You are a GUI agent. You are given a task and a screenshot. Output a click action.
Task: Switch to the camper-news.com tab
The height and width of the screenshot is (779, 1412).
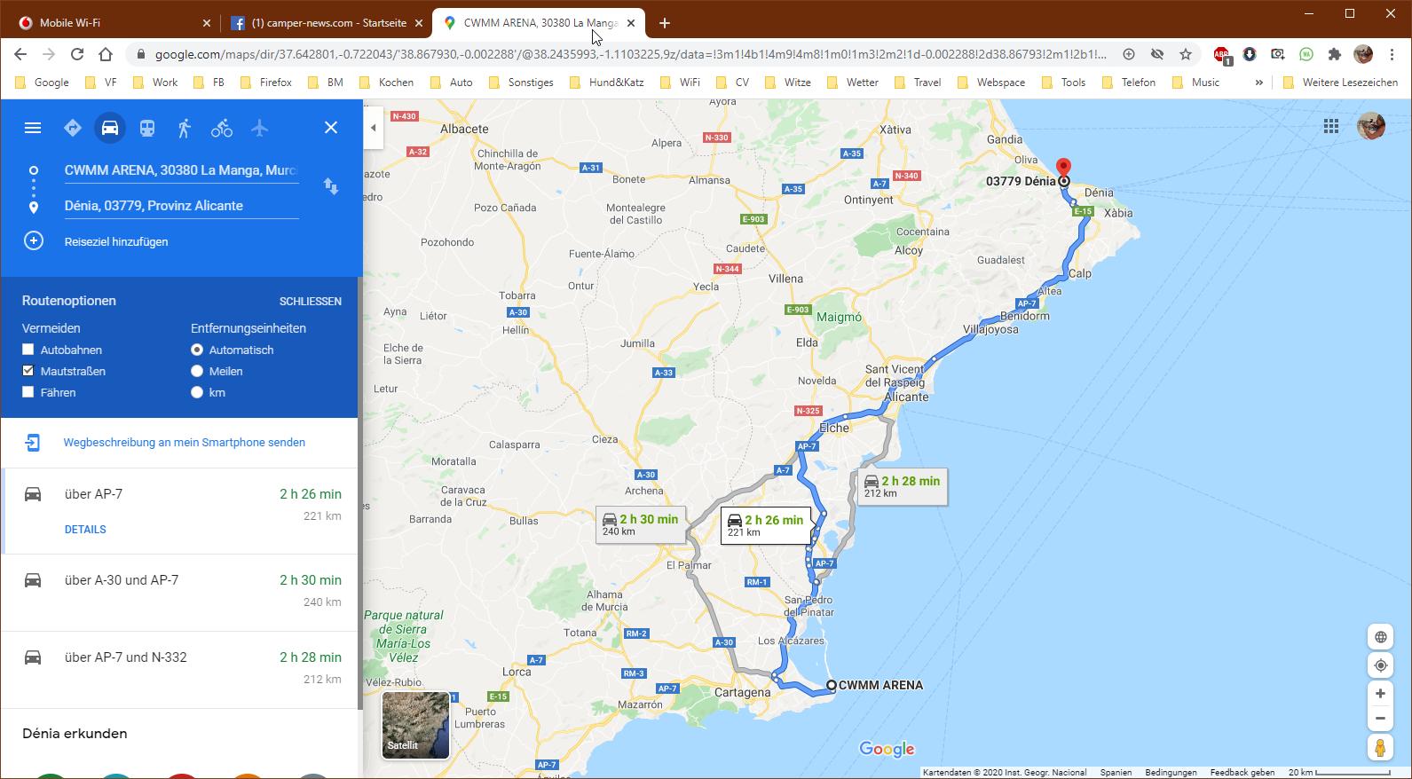[325, 23]
